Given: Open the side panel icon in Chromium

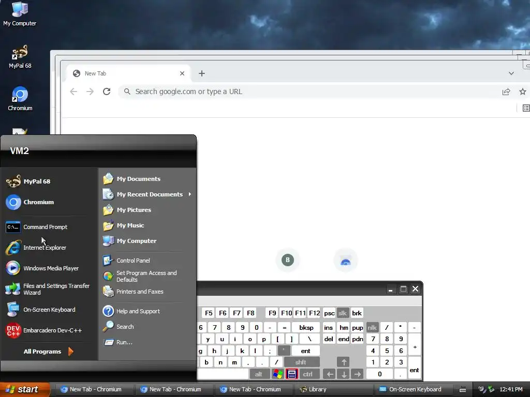Looking at the screenshot, I should (526, 108).
